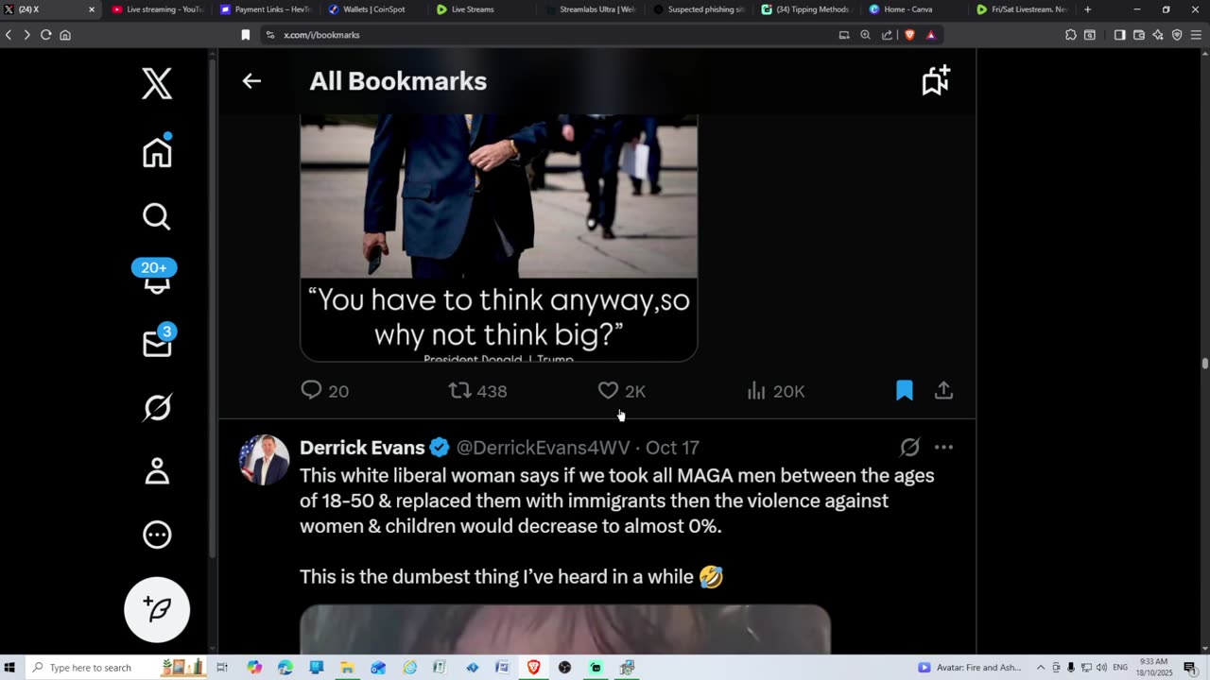The image size is (1210, 680).
Task: Ask Grok about Derrick Evans post
Action: 909,447
